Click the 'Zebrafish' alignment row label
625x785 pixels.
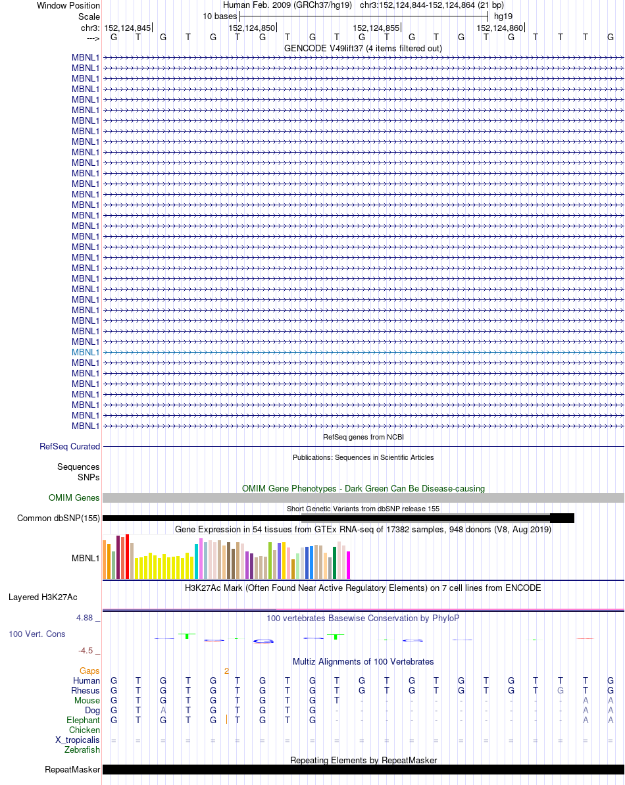click(82, 750)
